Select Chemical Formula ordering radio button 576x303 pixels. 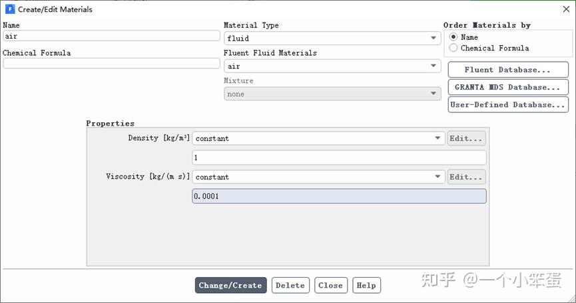pos(454,48)
